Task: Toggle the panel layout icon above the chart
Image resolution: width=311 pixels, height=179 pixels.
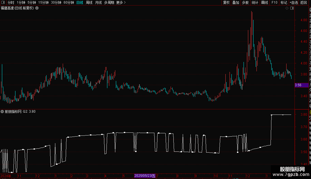Action: 292,8
